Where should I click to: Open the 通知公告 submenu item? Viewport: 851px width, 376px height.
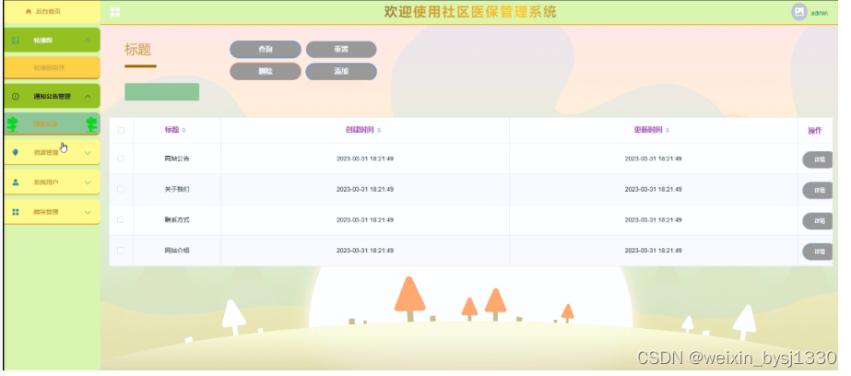(52, 123)
